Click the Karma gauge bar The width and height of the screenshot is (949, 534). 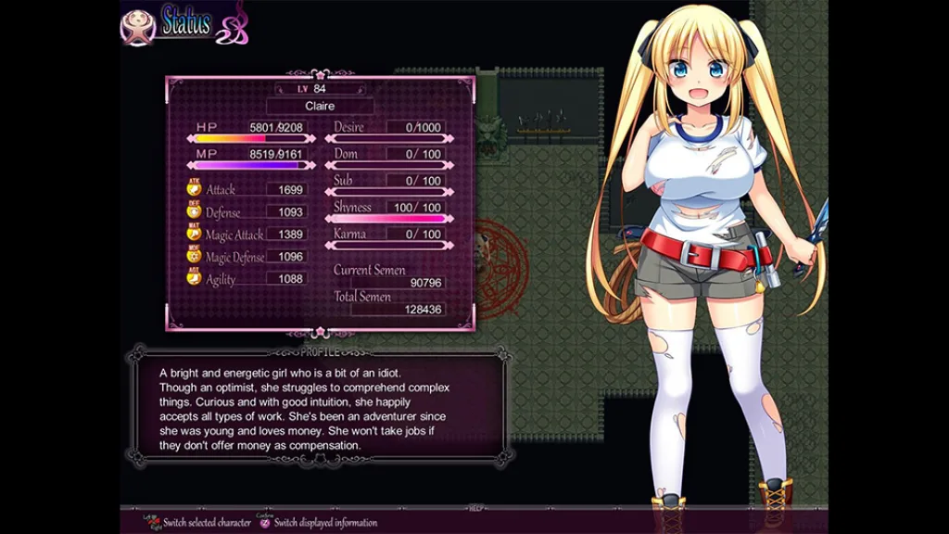tap(389, 245)
